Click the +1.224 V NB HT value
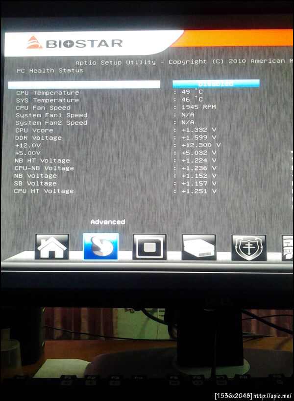The height and width of the screenshot is (401, 294). (x=199, y=160)
